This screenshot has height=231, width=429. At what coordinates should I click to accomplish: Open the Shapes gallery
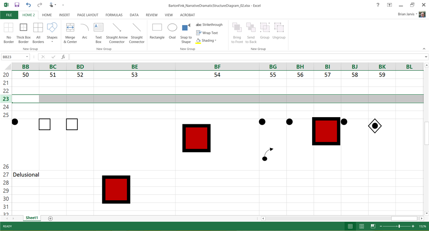tap(52, 33)
